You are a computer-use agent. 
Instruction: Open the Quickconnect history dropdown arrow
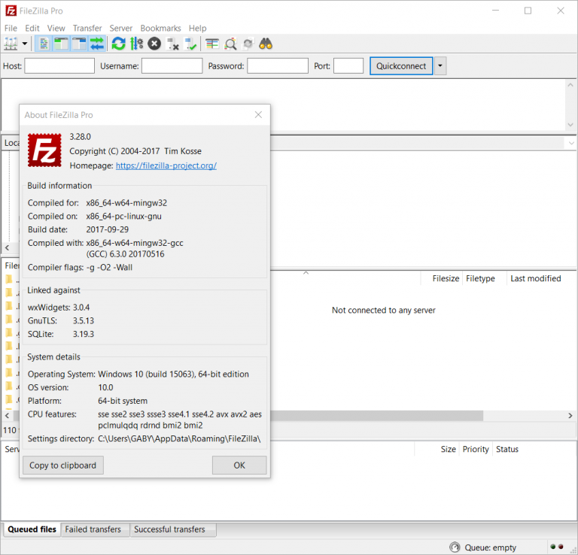click(440, 66)
